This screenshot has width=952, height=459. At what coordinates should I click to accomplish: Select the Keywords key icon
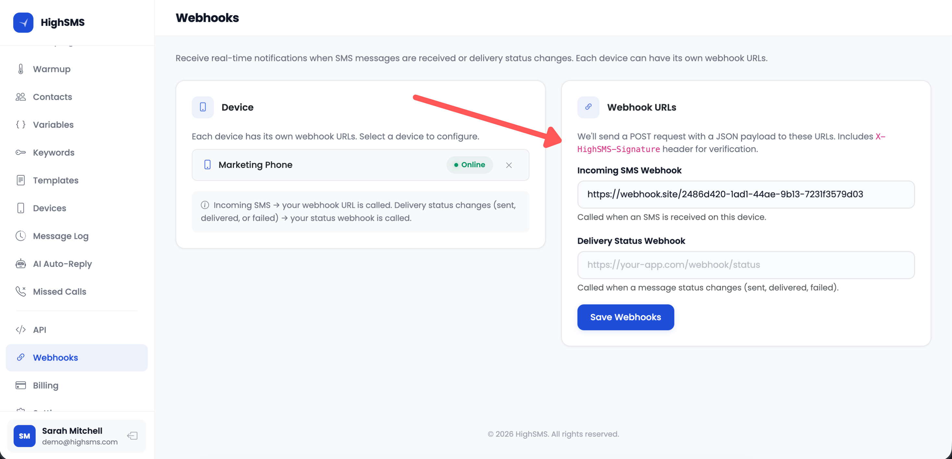[x=21, y=152]
